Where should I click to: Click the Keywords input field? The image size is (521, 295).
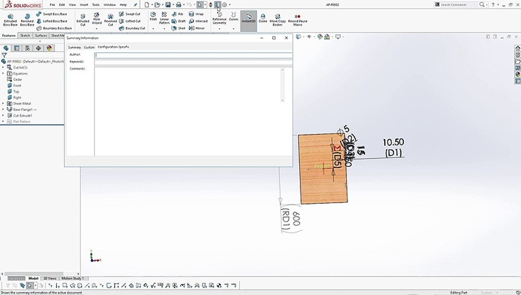(193, 62)
